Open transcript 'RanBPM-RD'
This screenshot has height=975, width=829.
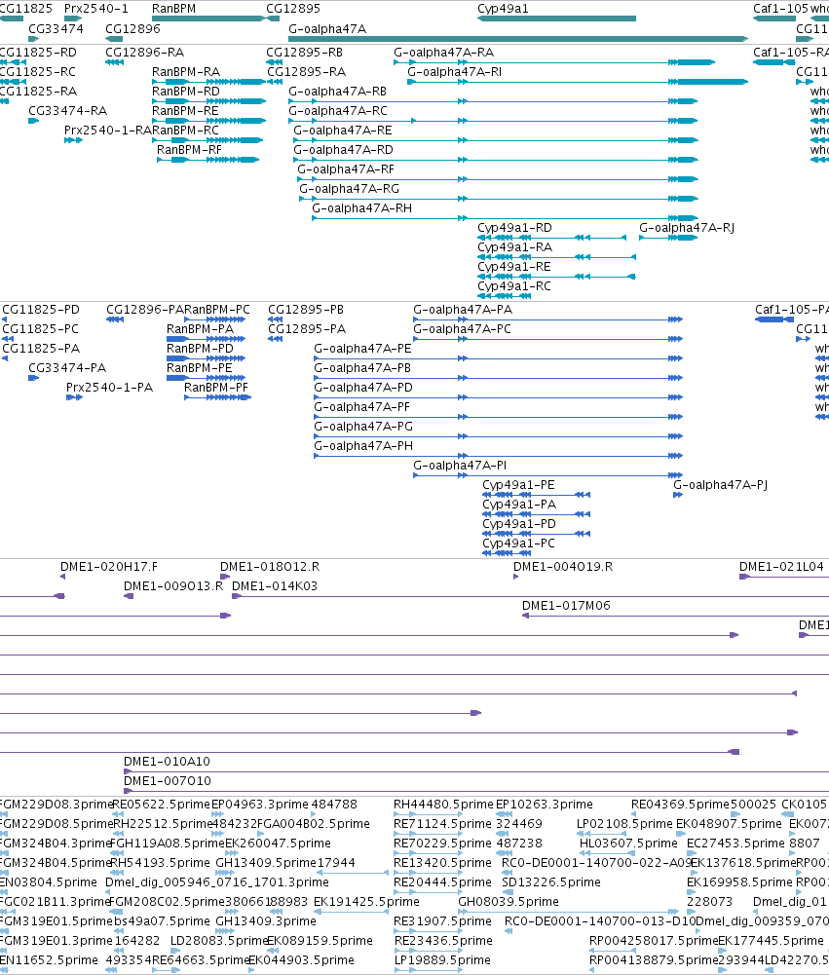click(186, 92)
